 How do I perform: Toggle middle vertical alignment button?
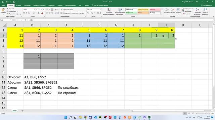pyautogui.click(x=49, y=10)
